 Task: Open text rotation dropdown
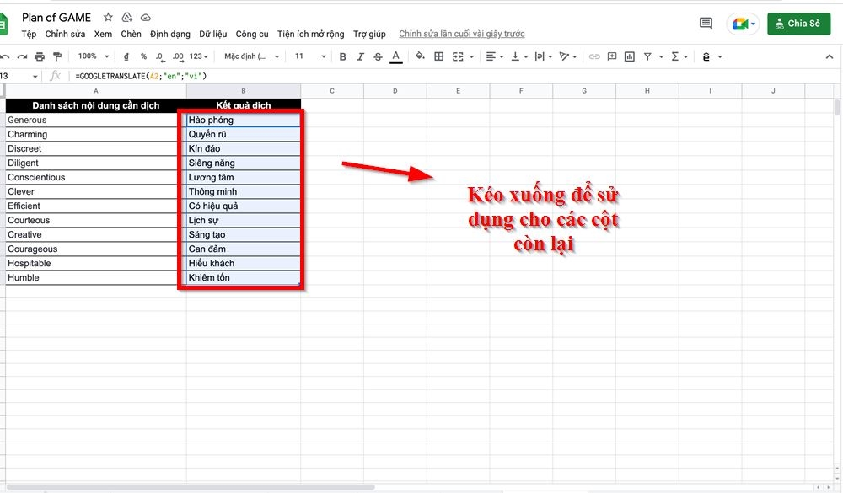coord(567,56)
